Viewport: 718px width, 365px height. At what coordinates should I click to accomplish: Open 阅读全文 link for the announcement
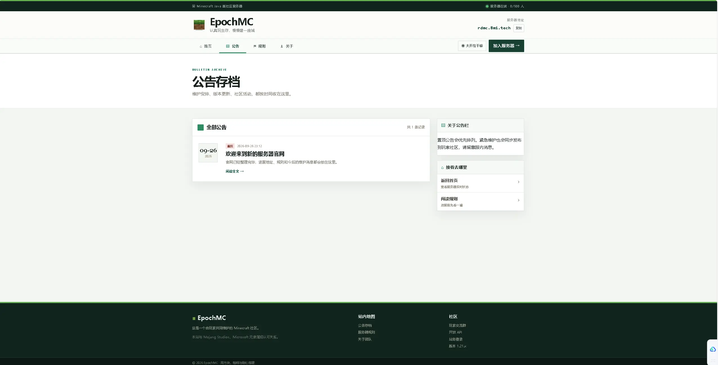(x=235, y=171)
